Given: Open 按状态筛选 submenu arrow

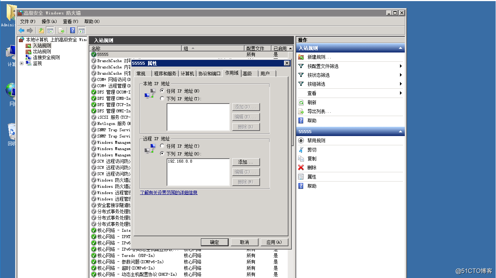Looking at the screenshot, I should 401,75.
